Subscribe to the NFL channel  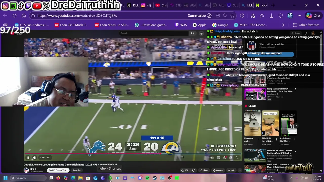[x=77, y=170]
